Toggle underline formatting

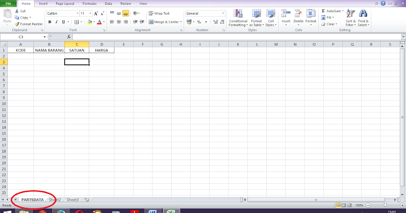click(x=63, y=22)
